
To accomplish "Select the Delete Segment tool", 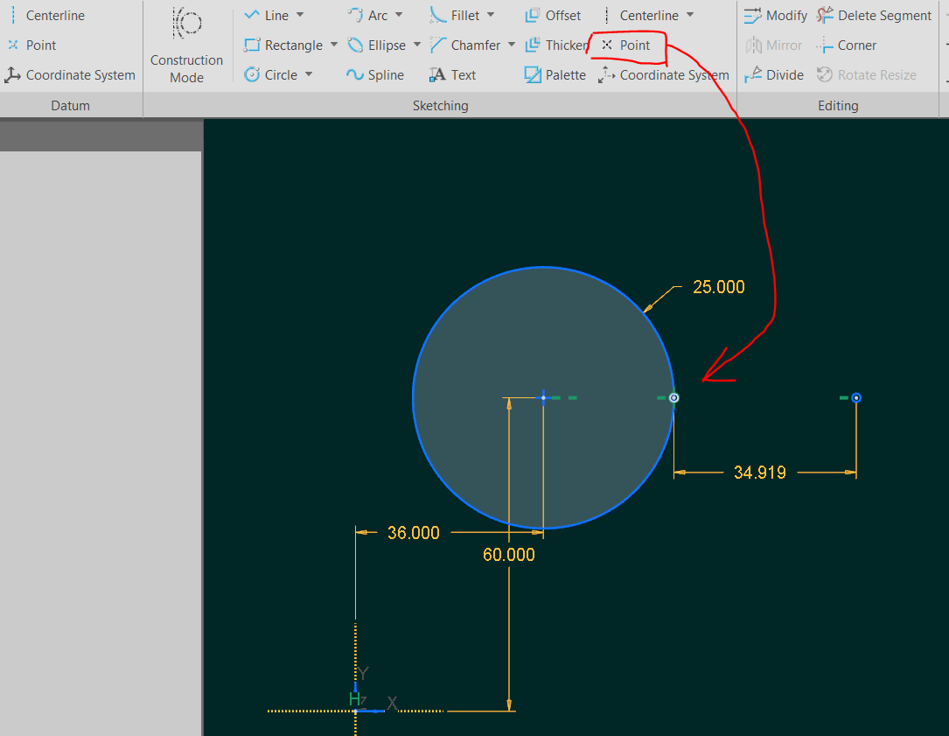I will [x=874, y=14].
